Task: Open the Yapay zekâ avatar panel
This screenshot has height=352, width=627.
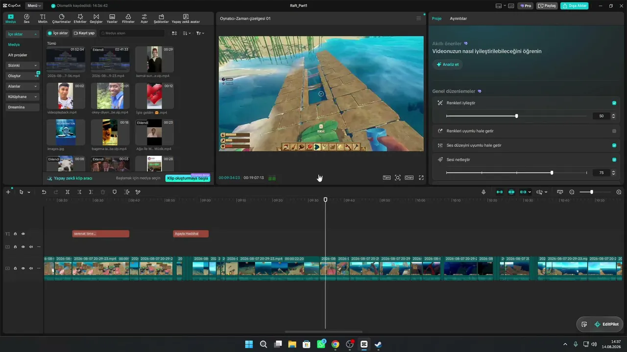Action: point(186,19)
